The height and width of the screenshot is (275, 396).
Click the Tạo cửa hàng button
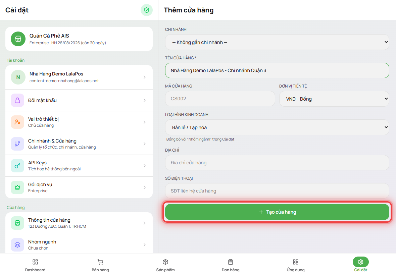coord(277,212)
